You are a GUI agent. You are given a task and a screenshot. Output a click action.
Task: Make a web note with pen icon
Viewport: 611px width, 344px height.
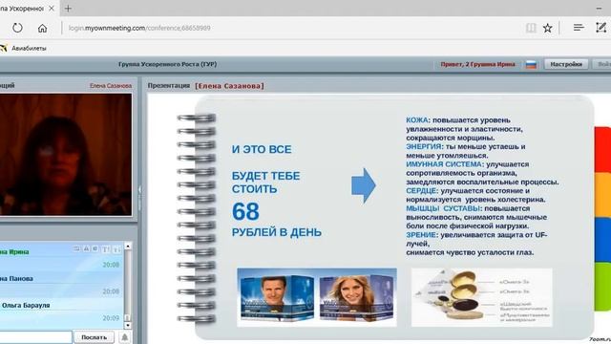600,28
